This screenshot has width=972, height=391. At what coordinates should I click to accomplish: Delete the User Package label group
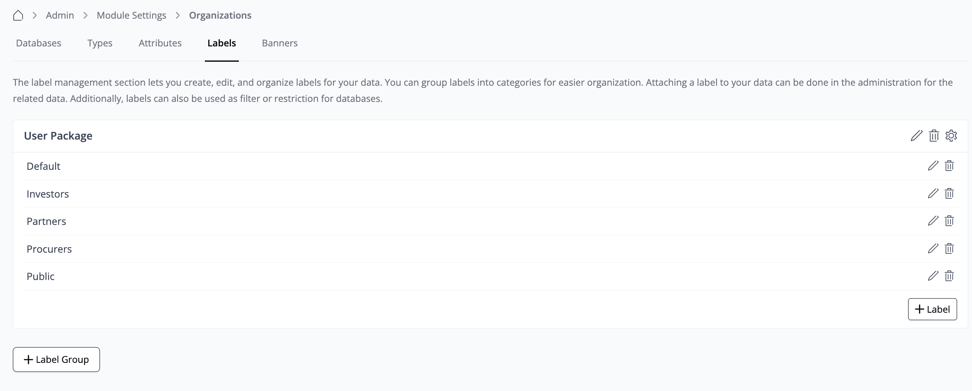click(934, 135)
